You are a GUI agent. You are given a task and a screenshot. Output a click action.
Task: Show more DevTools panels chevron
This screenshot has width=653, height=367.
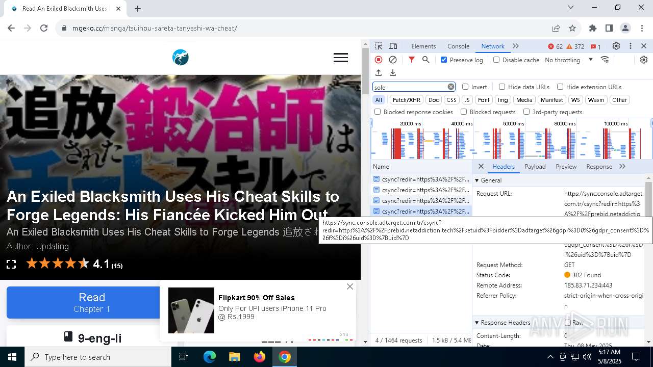pos(516,46)
